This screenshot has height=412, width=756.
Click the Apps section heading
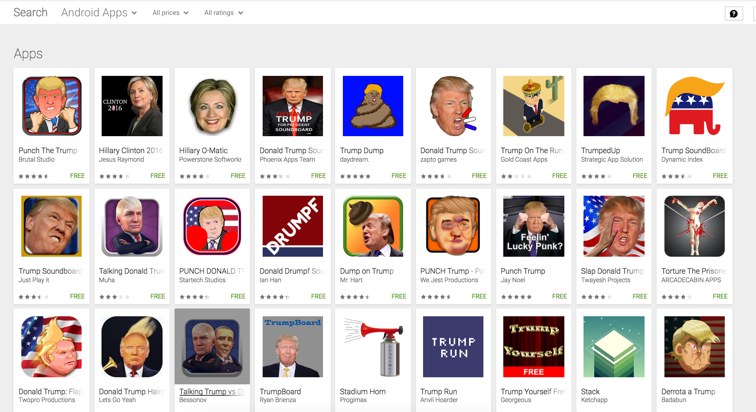tap(28, 54)
